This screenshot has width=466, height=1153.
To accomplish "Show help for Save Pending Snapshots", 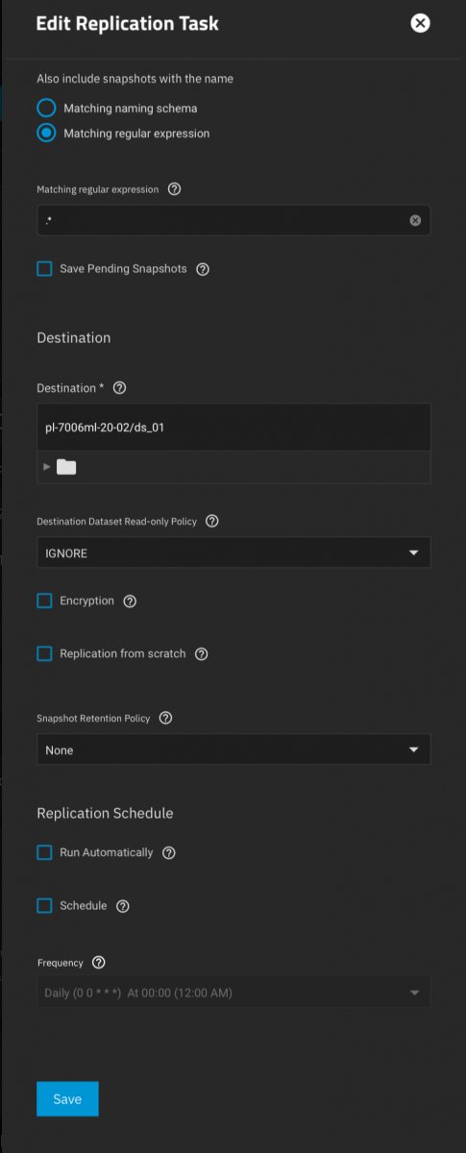I will click(x=203, y=269).
